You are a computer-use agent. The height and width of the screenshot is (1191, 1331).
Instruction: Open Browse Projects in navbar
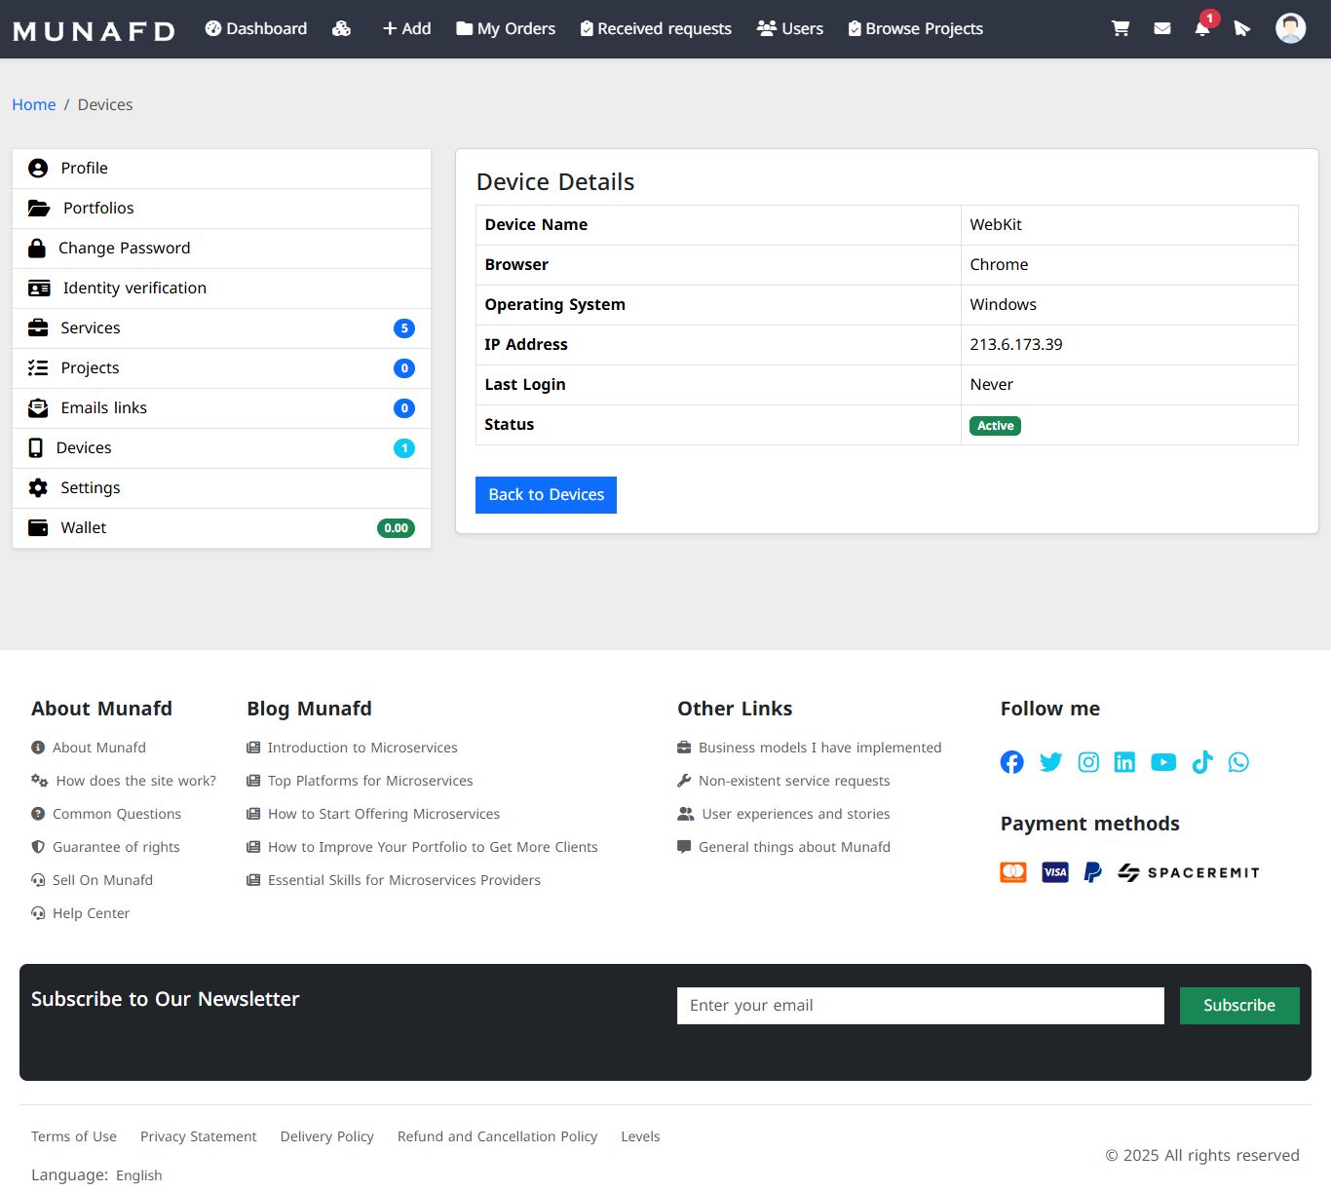point(916,28)
